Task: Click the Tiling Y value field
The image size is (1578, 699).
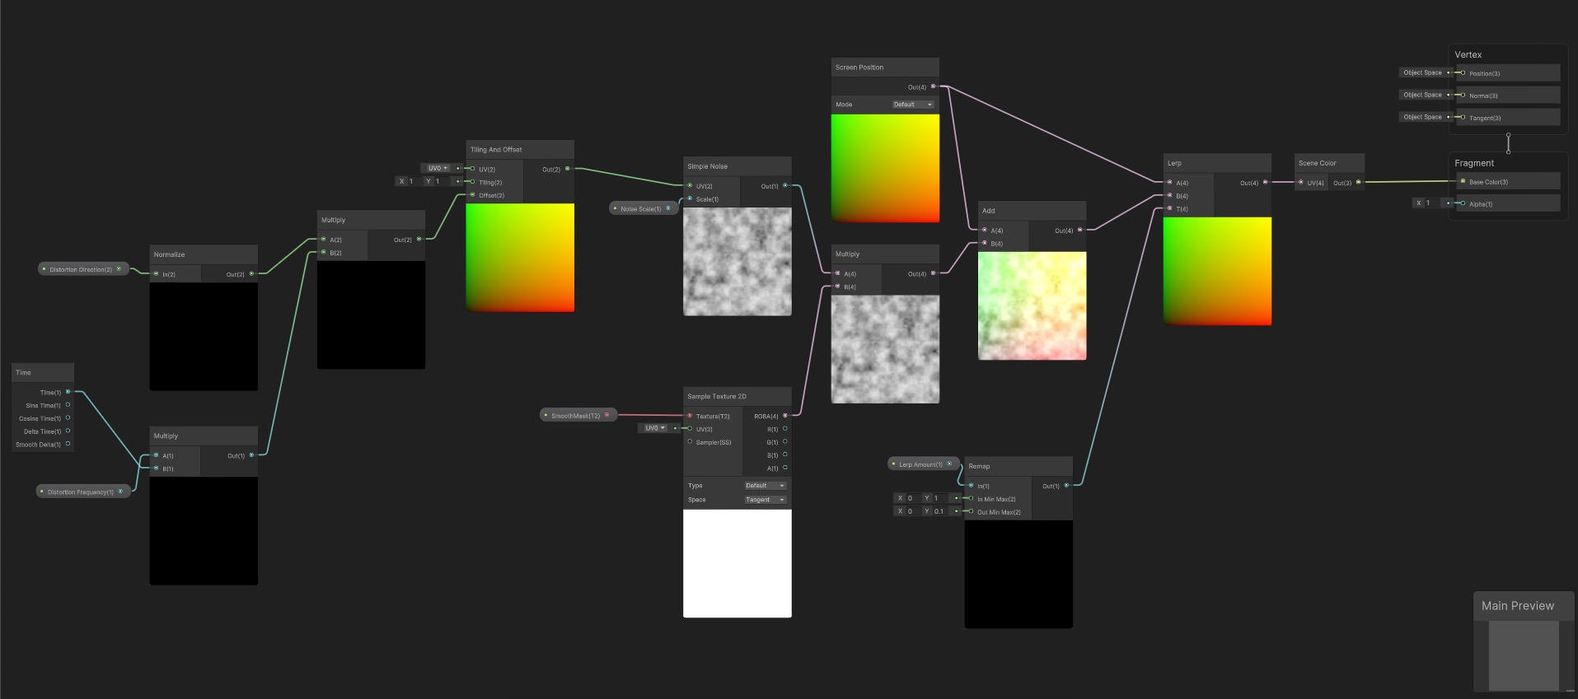Action: pos(442,181)
